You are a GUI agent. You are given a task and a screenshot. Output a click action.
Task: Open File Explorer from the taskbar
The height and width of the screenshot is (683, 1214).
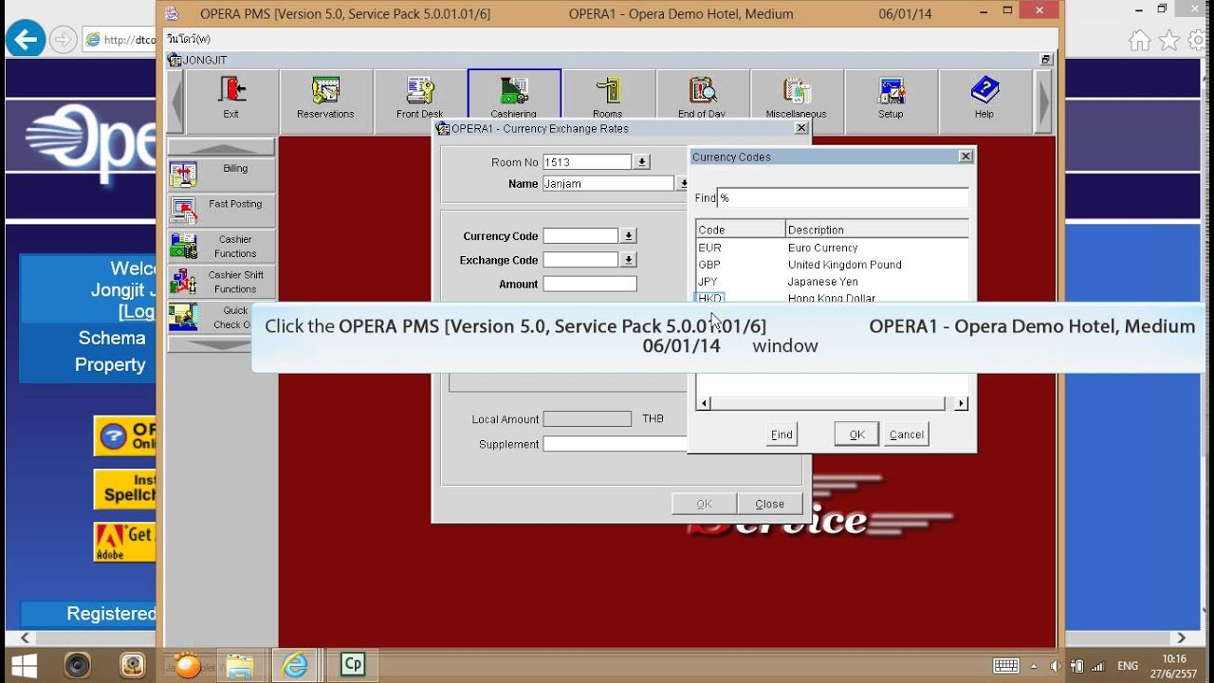pos(241,665)
